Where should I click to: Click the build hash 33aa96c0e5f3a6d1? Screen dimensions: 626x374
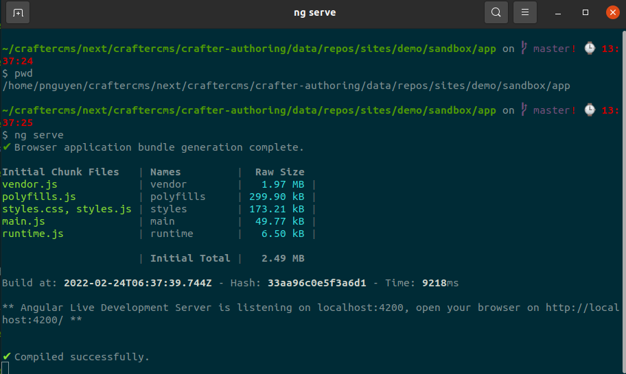tap(316, 283)
